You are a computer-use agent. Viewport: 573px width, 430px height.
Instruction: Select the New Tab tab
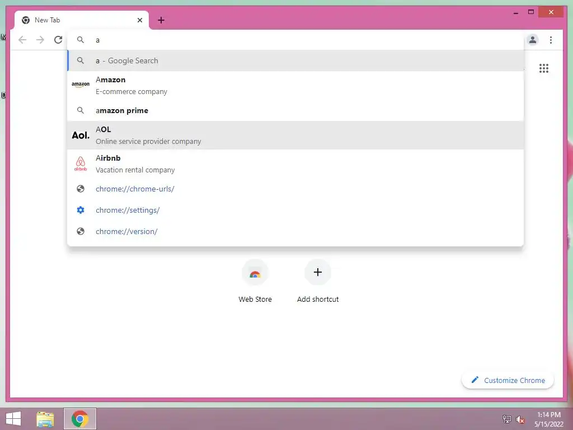(82, 20)
